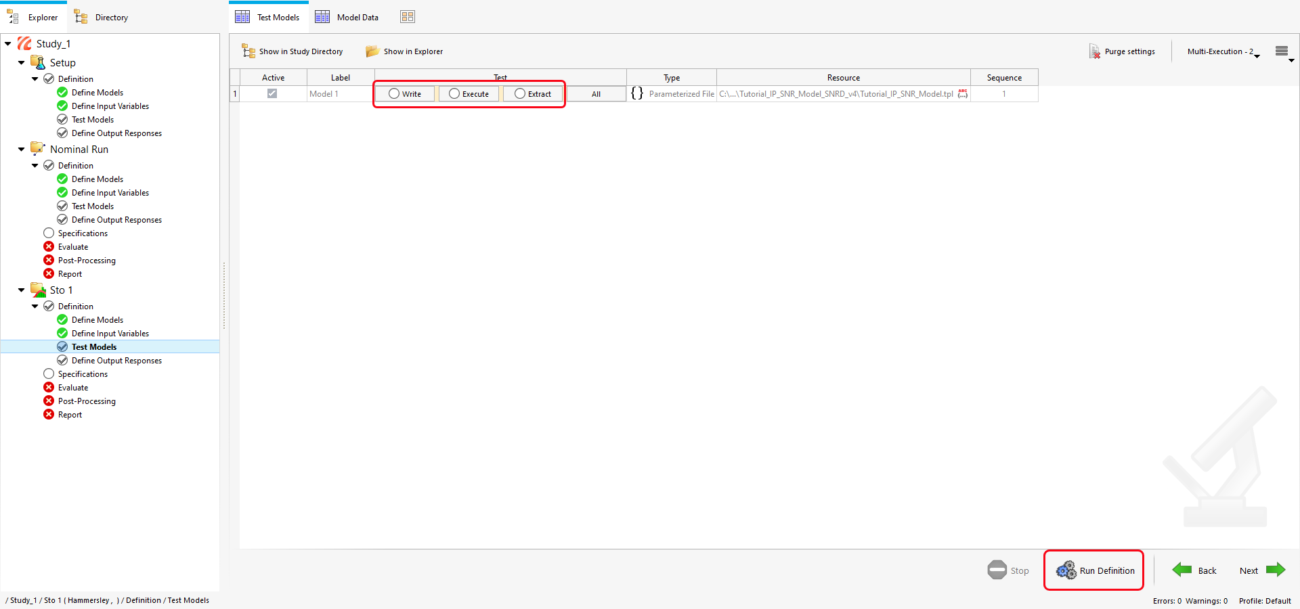Screen dimensions: 1300x609
Task: Select the Write radio button
Action: (394, 94)
